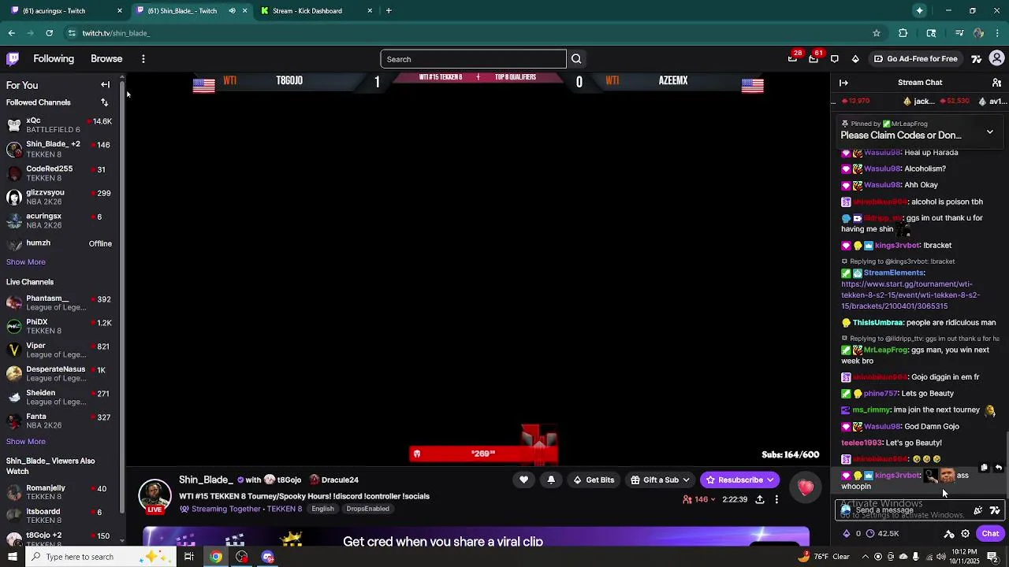The image size is (1009, 567).
Task: Open the Twitch home logo
Action: coord(13,59)
